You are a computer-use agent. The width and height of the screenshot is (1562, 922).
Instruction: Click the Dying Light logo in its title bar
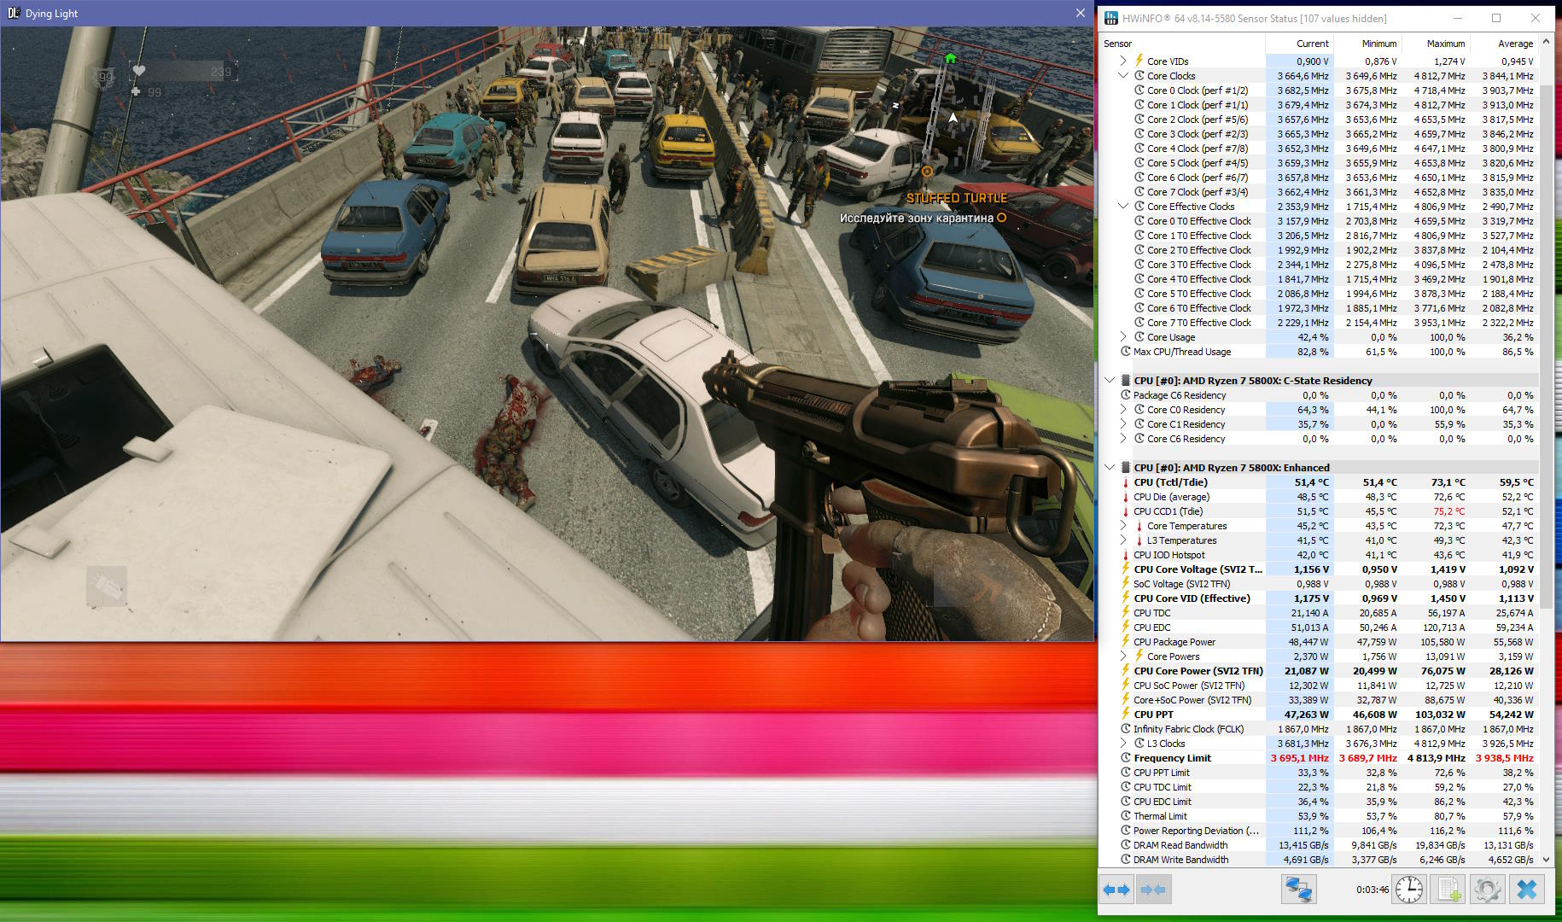13,13
